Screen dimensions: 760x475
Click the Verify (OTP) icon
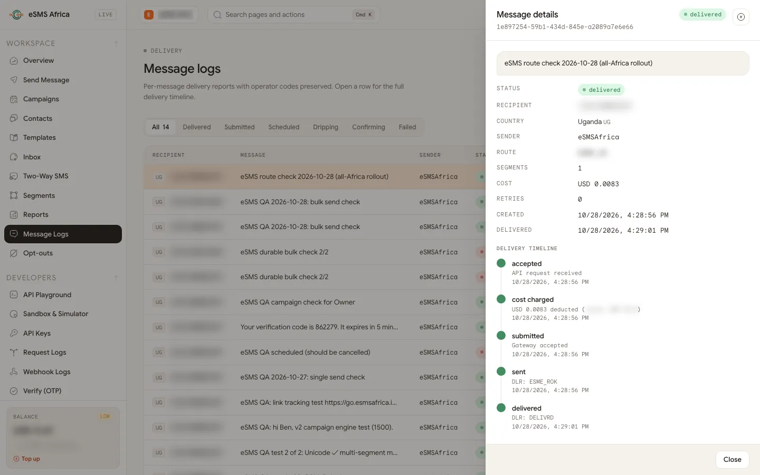pyautogui.click(x=14, y=391)
